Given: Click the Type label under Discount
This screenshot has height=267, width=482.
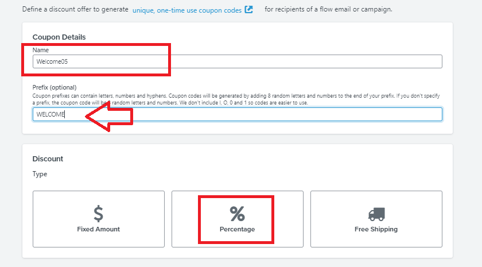Looking at the screenshot, I should coord(40,174).
